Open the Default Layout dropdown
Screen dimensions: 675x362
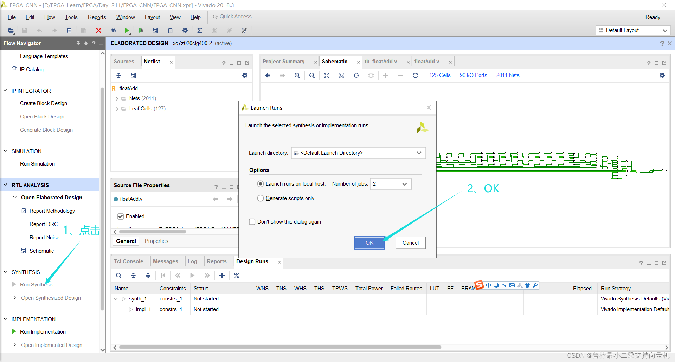634,30
